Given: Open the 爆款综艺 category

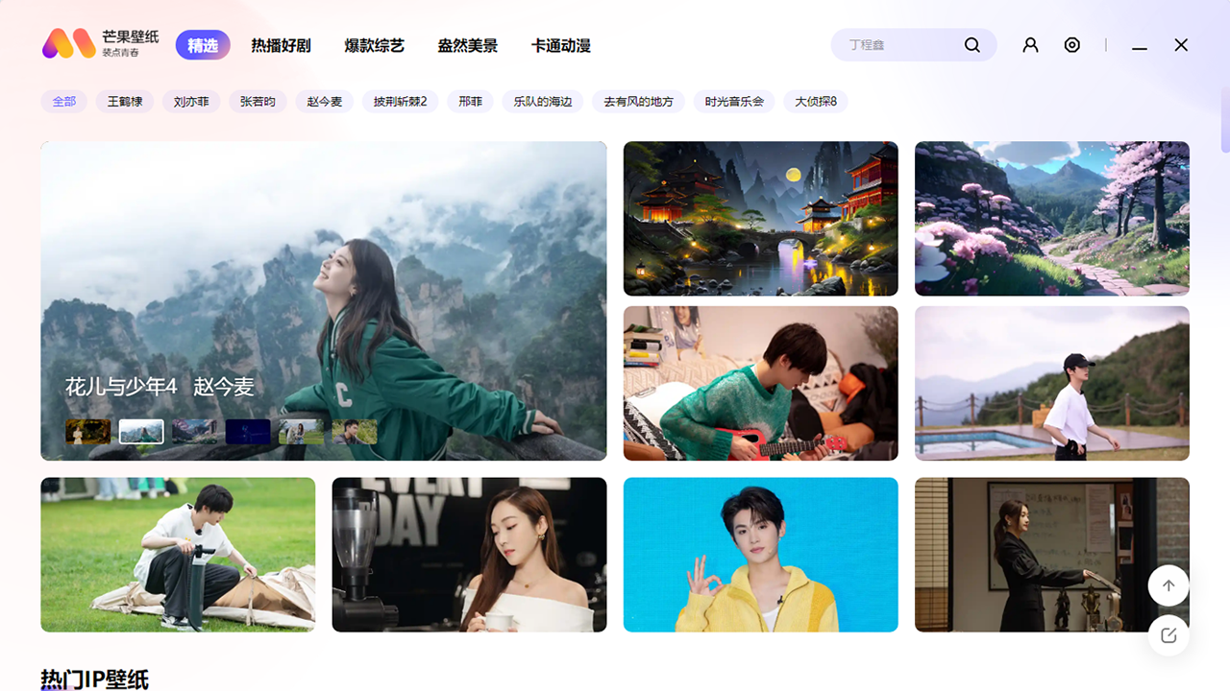Looking at the screenshot, I should pos(374,44).
